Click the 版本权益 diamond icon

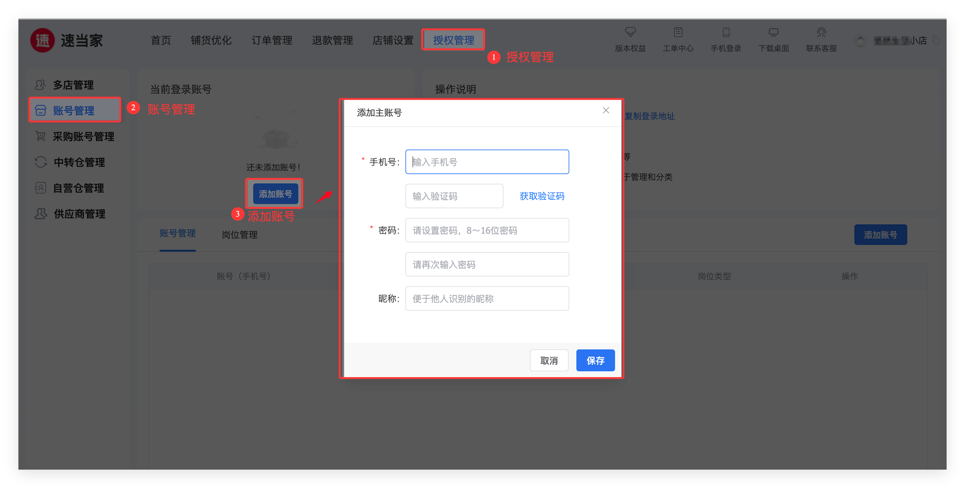[630, 32]
